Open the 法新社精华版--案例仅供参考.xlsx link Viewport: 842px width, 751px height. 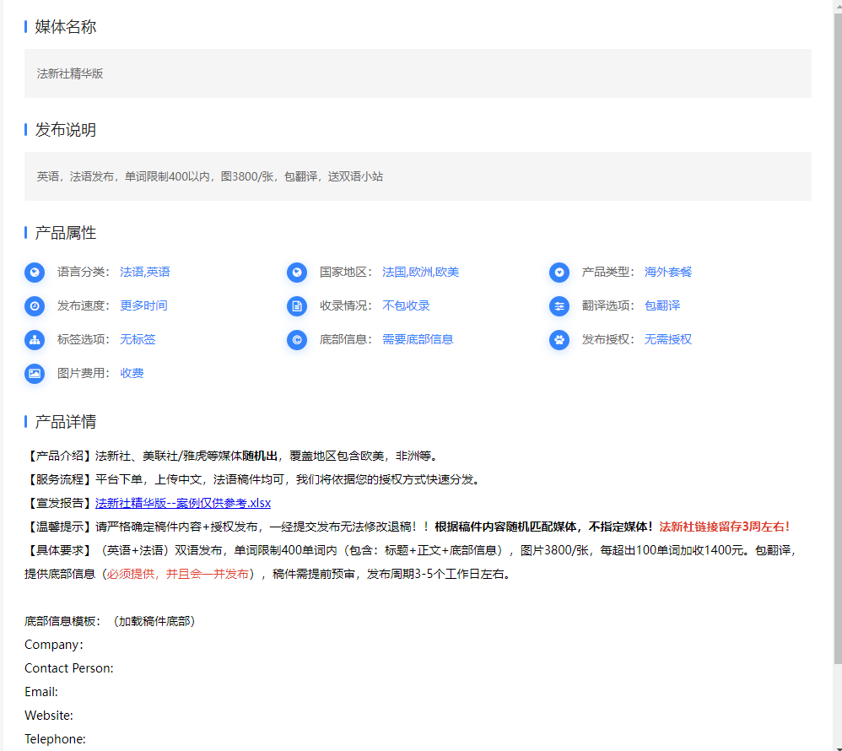click(182, 503)
